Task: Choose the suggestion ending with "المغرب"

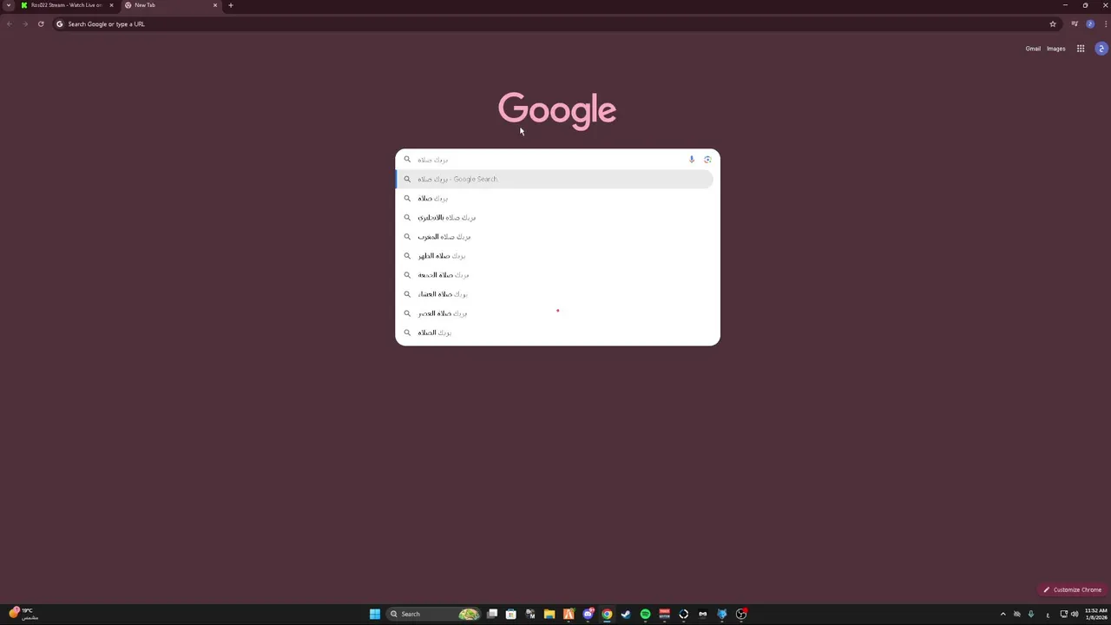Action: (554, 237)
